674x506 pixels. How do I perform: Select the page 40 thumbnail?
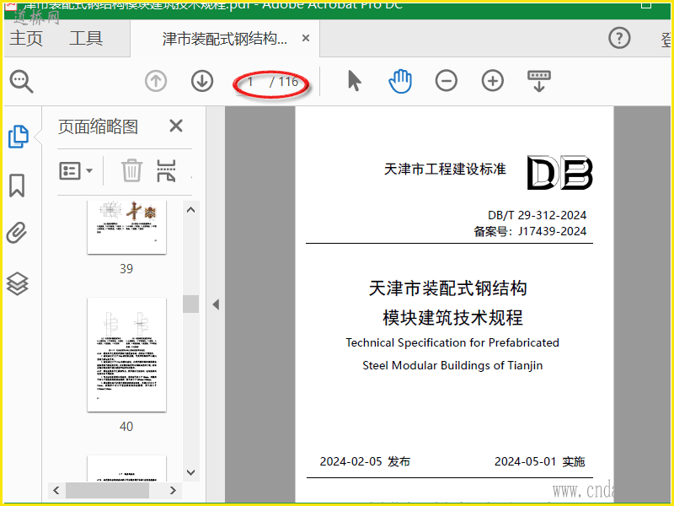click(126, 354)
